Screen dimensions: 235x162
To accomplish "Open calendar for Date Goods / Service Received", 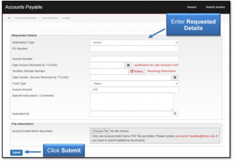I will (x=175, y=77).
